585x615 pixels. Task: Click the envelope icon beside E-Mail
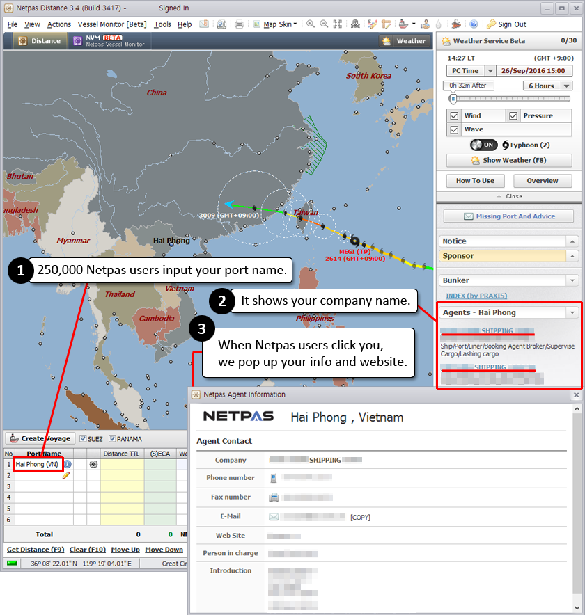click(274, 517)
